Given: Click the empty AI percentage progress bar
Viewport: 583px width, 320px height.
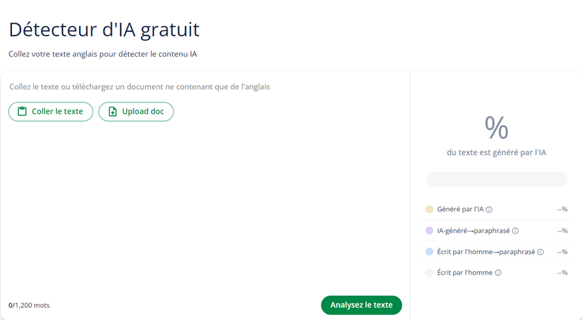Looking at the screenshot, I should (496, 180).
